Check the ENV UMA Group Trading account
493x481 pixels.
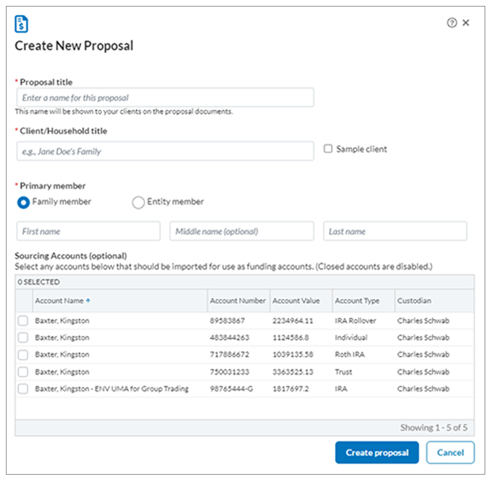(23, 389)
